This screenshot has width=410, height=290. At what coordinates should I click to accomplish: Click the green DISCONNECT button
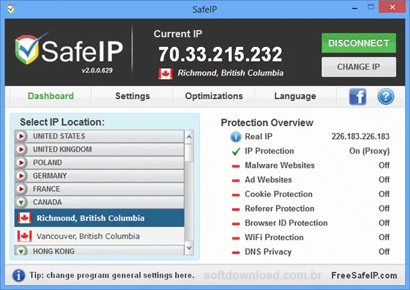tap(359, 43)
